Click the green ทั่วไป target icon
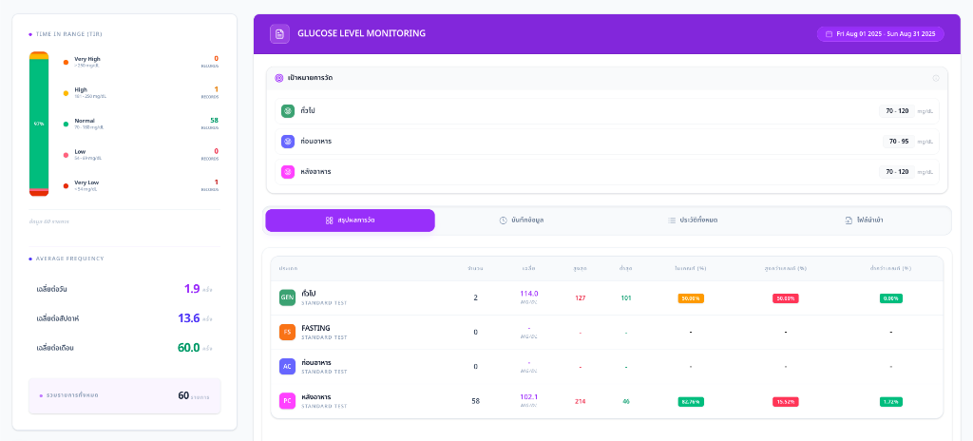973x441 pixels. [287, 111]
